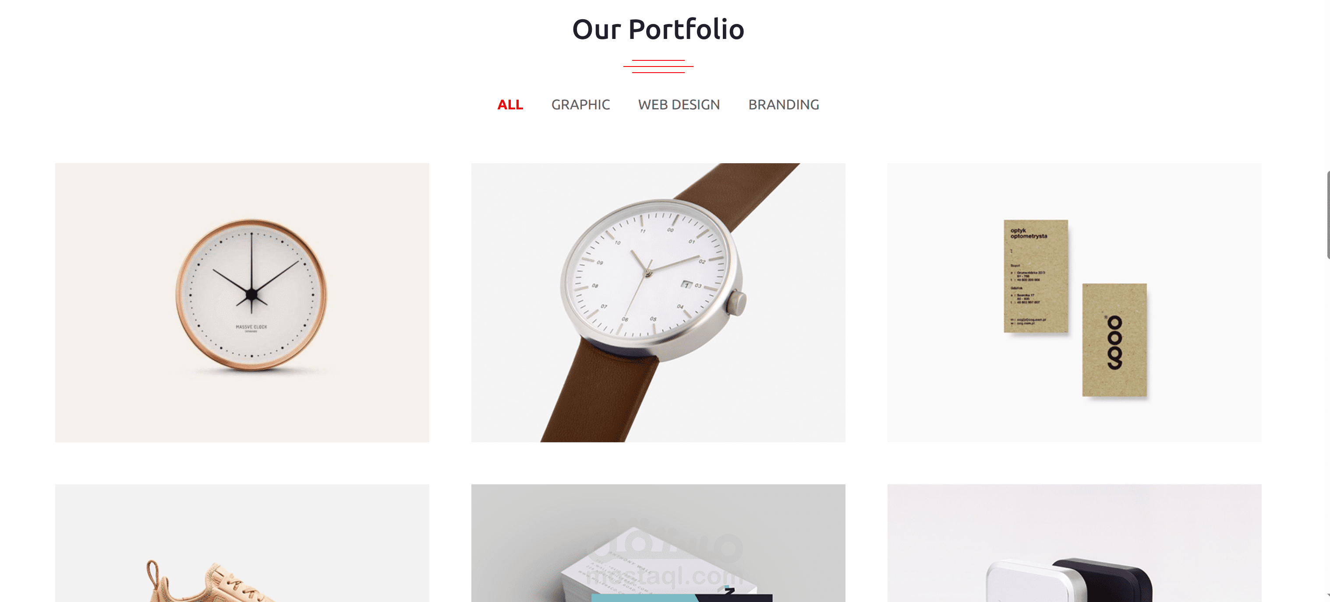Viewport: 1330px width, 602px height.
Task: Open the brown strap wristwatch project
Action: pyautogui.click(x=658, y=303)
